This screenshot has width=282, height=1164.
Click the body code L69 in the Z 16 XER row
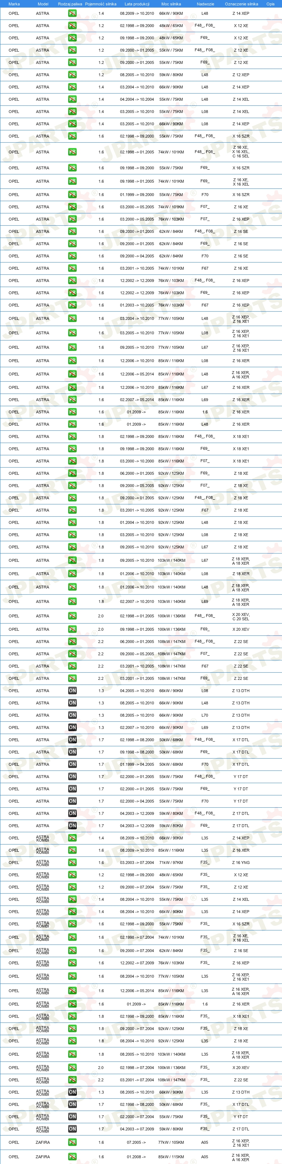pyautogui.click(x=205, y=399)
